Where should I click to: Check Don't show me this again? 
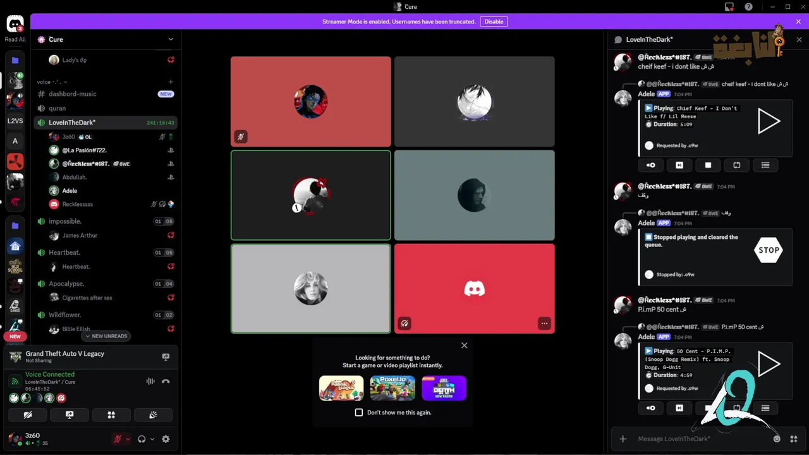pyautogui.click(x=359, y=412)
